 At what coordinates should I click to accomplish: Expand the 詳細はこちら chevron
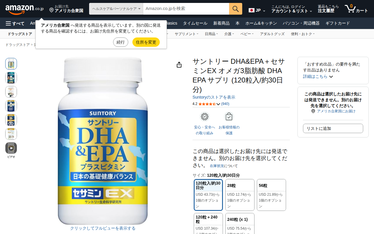point(331,77)
